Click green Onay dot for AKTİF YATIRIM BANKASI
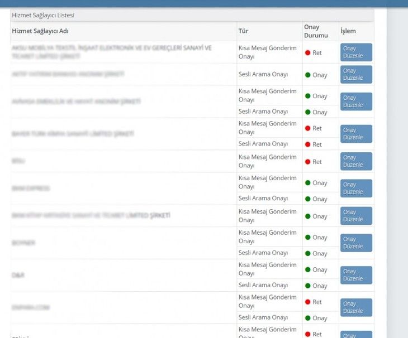The height and width of the screenshot is (338, 408). pos(307,75)
